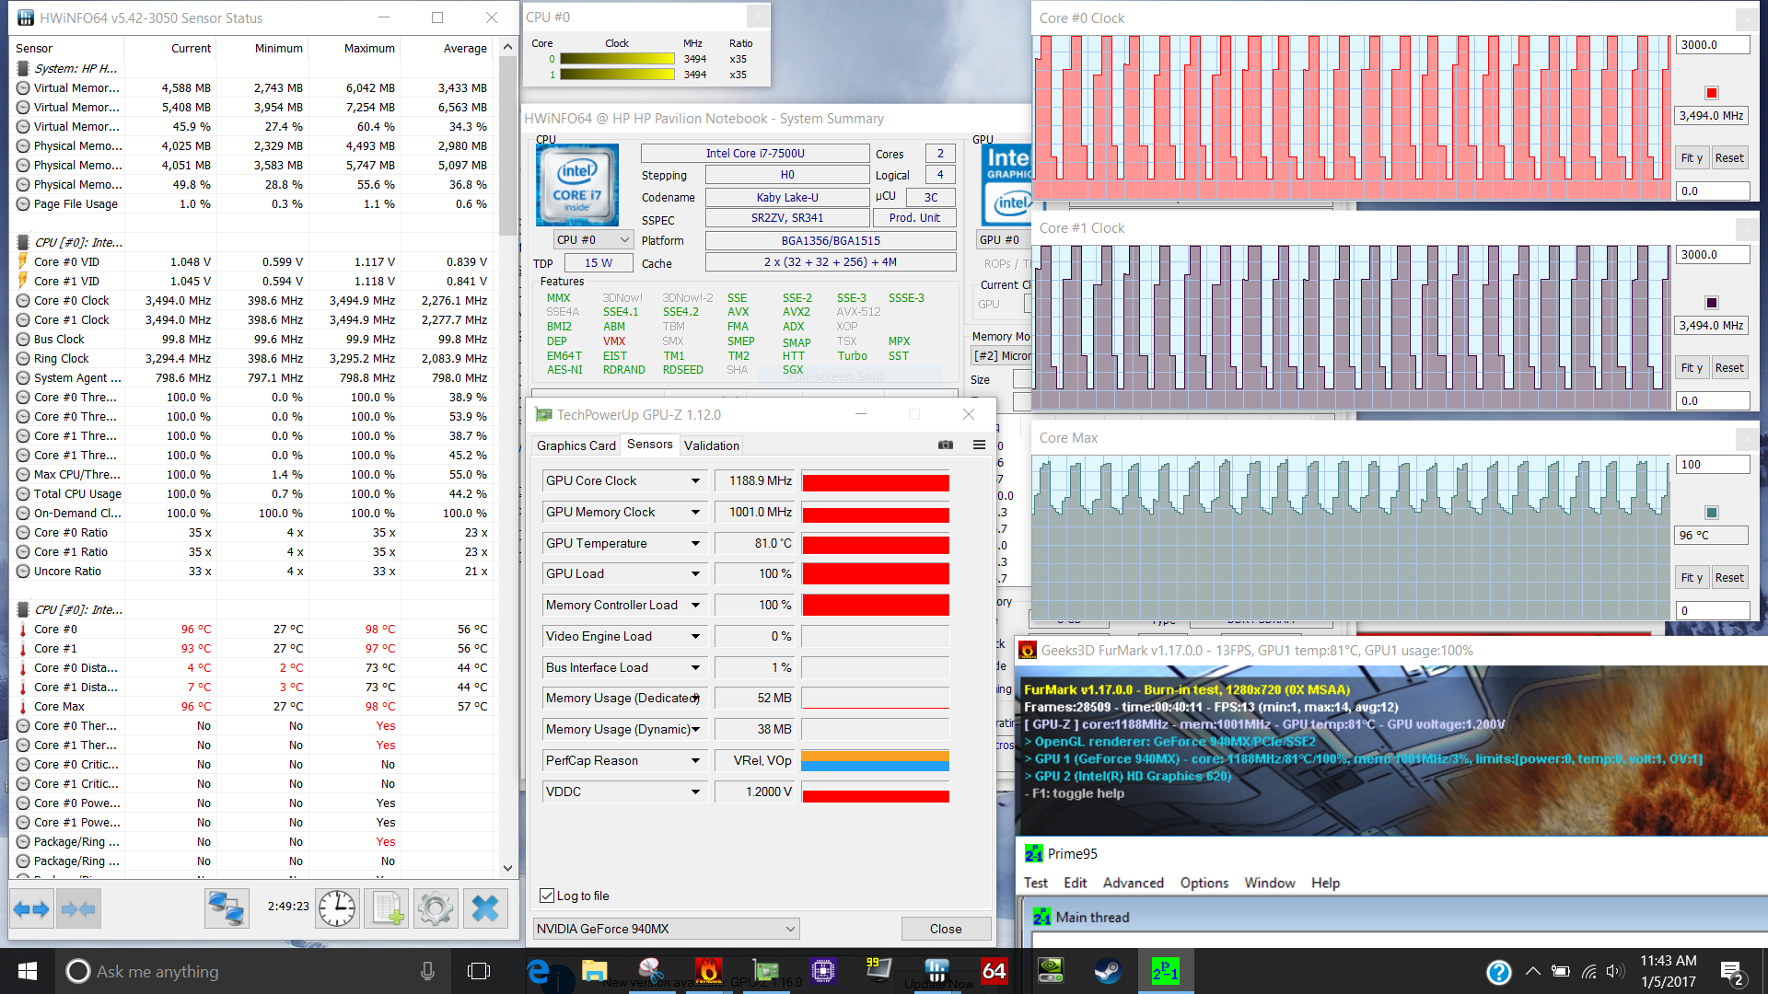Screen dimensions: 1768x994
Task: Open CPU #0 selector in System Summary
Action: (593, 239)
